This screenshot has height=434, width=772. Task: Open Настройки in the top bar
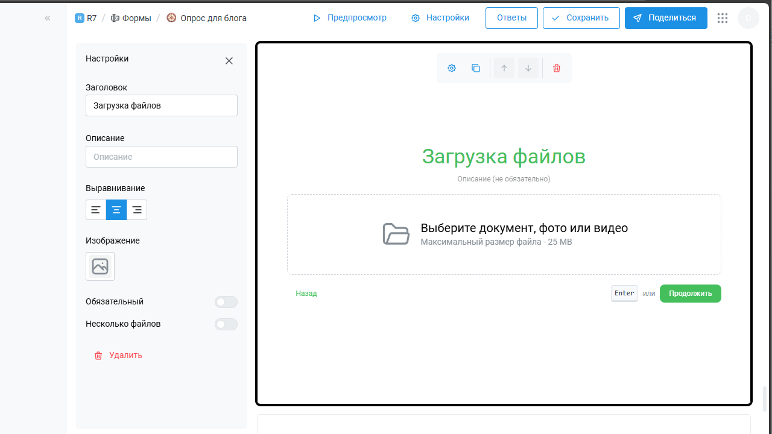click(x=440, y=18)
